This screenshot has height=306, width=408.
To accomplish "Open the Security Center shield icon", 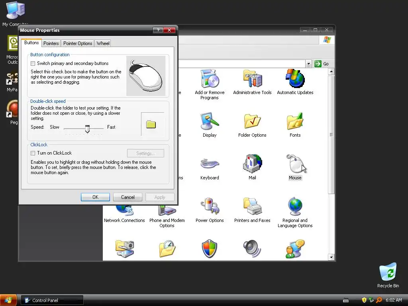I will tap(210, 249).
